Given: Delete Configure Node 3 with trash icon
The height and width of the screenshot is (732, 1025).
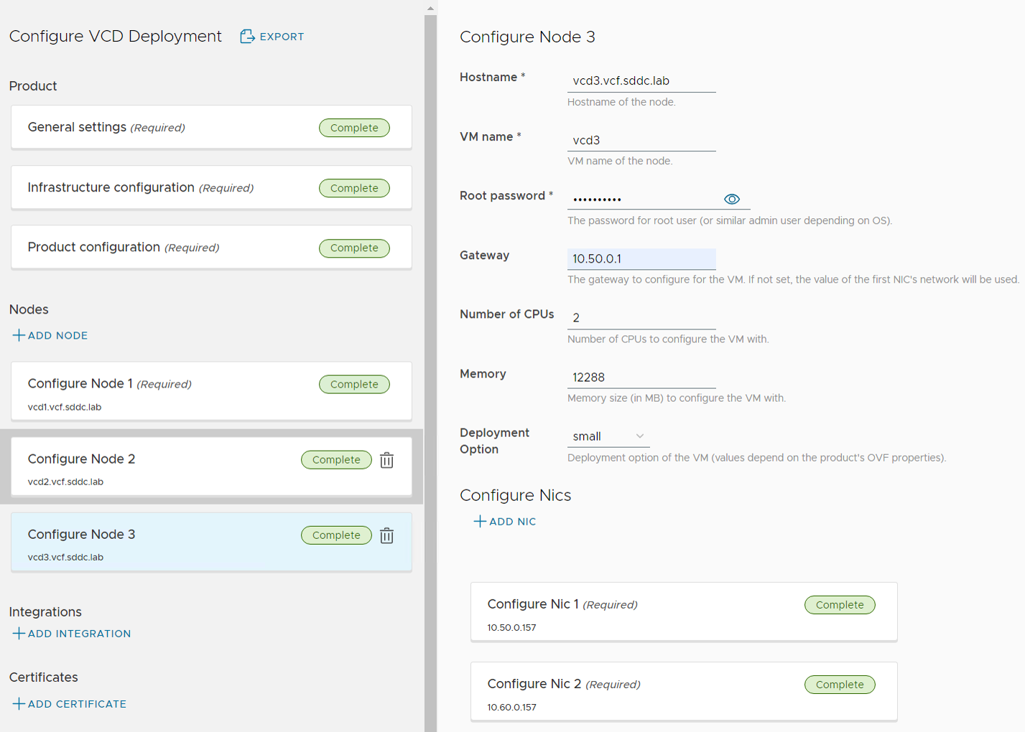Looking at the screenshot, I should pyautogui.click(x=386, y=535).
